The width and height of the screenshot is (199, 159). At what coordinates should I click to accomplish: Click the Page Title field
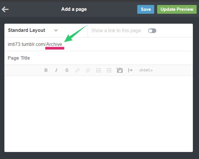(x=99, y=58)
